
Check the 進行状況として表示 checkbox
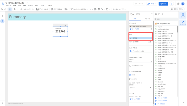130,66
